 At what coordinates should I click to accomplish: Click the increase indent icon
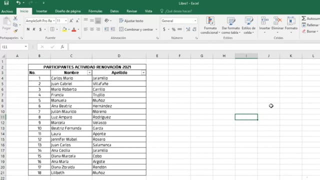coord(112,29)
